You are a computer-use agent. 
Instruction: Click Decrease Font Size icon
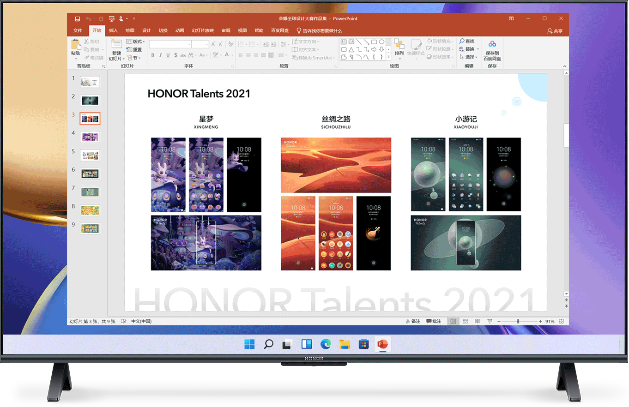[x=220, y=44]
